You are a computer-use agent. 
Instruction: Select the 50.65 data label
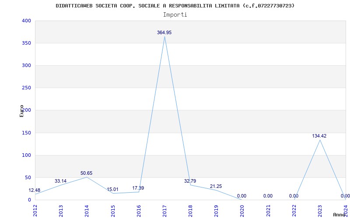click(x=86, y=173)
